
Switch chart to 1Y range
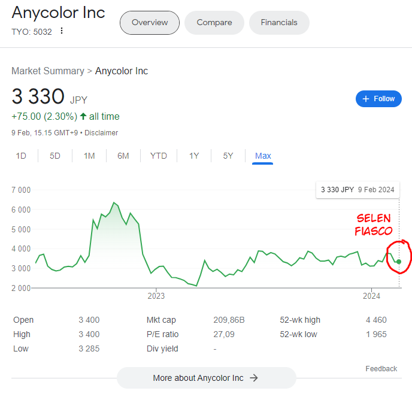(194, 156)
